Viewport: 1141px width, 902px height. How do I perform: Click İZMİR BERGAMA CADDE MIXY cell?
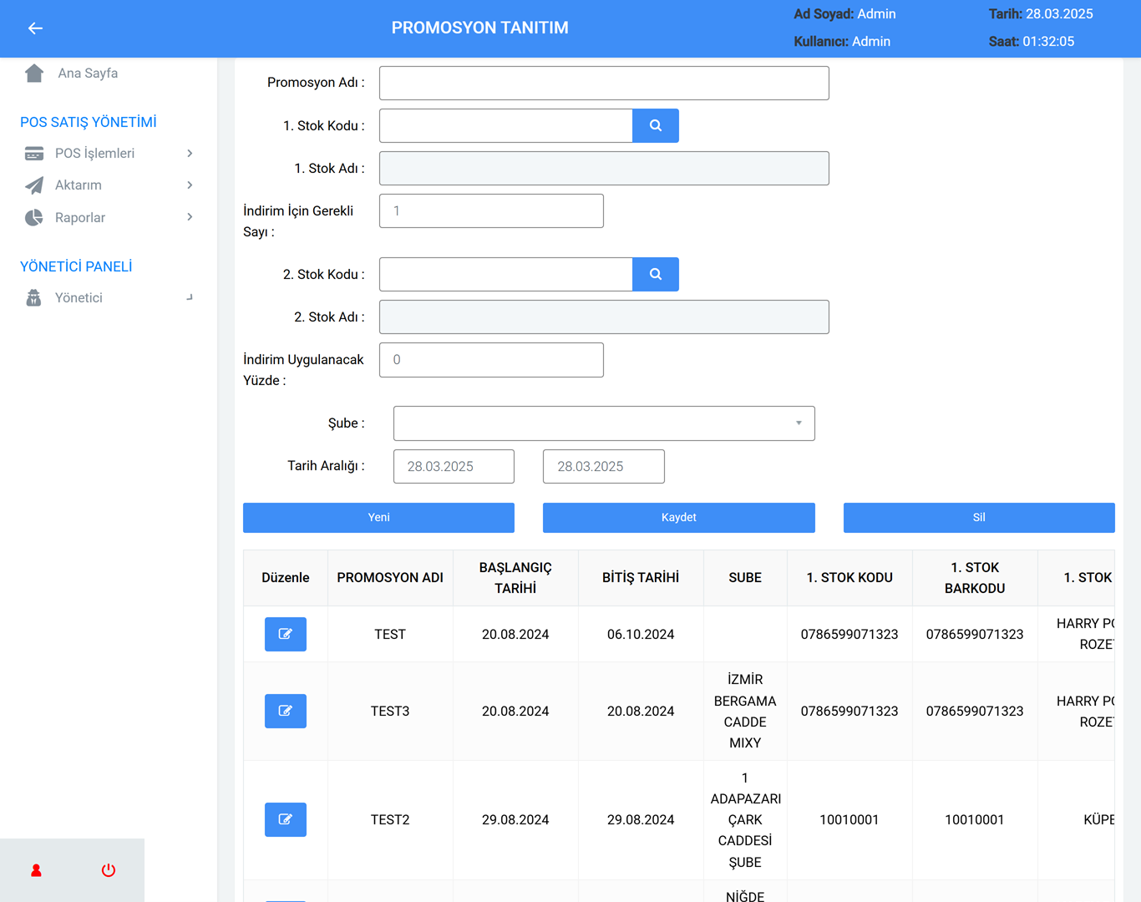(x=745, y=712)
